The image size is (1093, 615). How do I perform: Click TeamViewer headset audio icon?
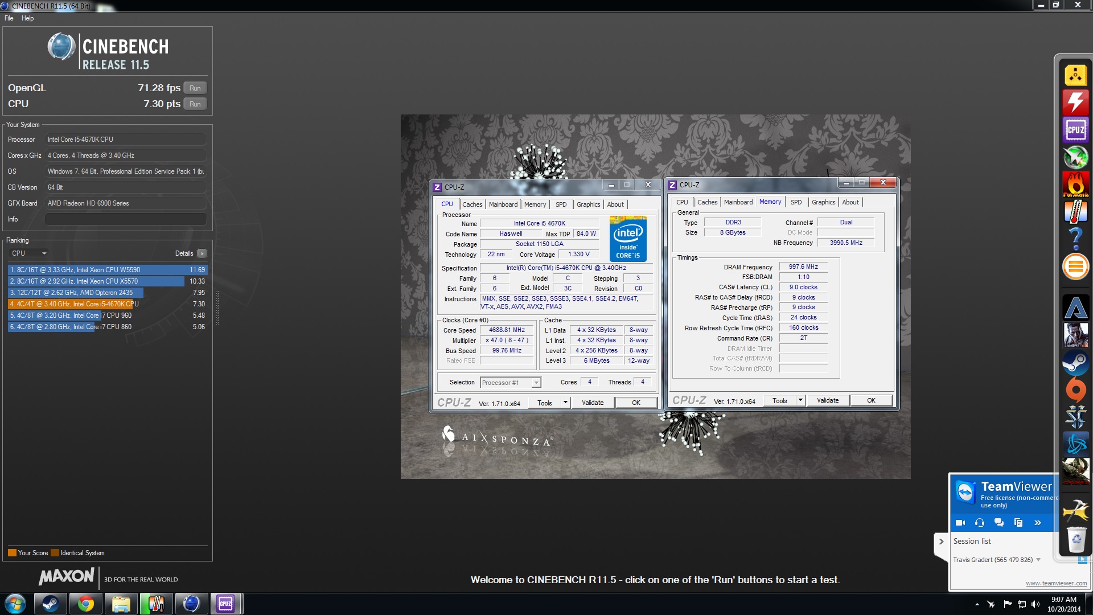click(979, 522)
